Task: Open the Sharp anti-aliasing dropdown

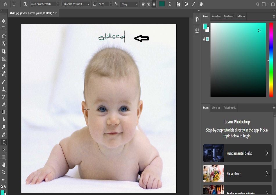Action: click(129, 4)
